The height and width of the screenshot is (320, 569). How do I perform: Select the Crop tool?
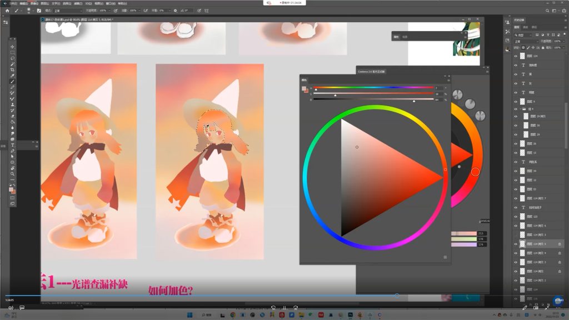click(x=12, y=70)
